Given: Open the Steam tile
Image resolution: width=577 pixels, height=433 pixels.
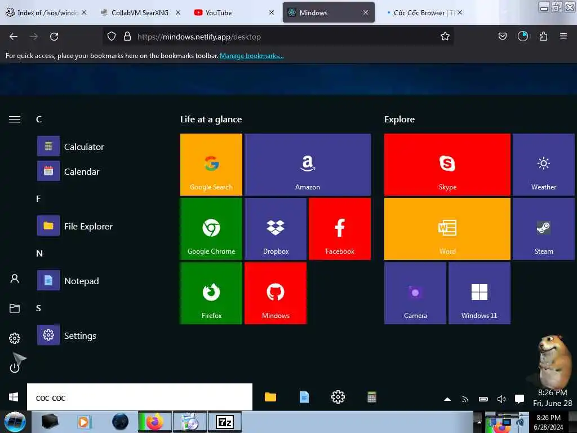Looking at the screenshot, I should (544, 229).
